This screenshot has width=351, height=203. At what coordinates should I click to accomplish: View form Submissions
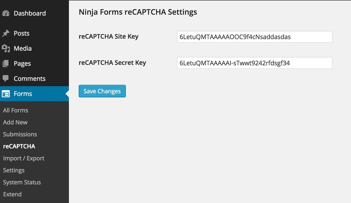tap(20, 134)
